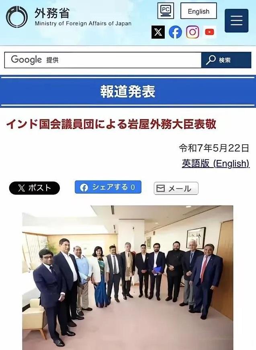Click Facebook シェアする share button

[108, 187]
